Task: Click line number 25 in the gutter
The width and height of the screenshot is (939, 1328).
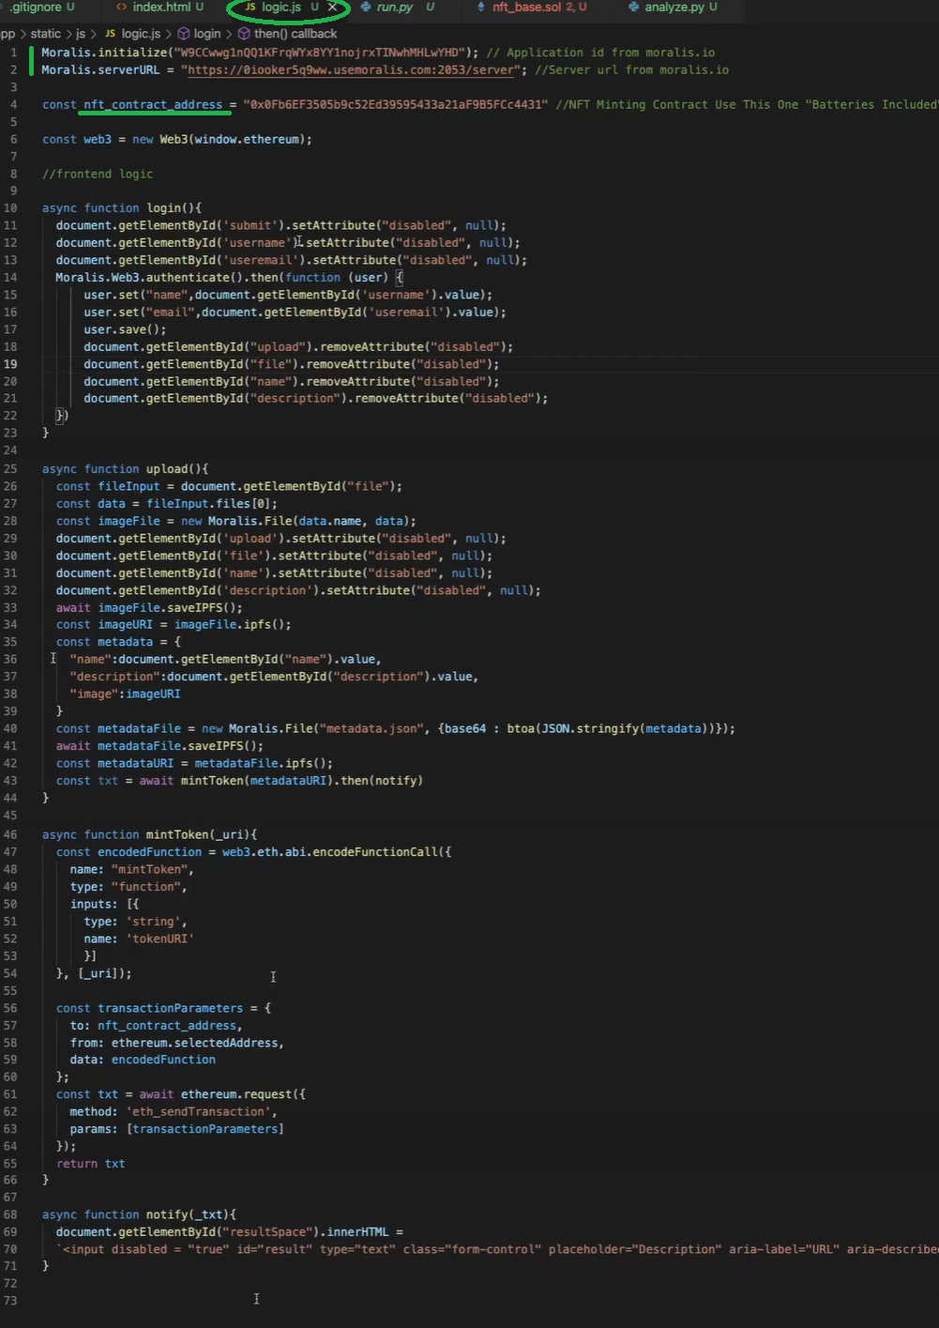Action: pos(10,469)
